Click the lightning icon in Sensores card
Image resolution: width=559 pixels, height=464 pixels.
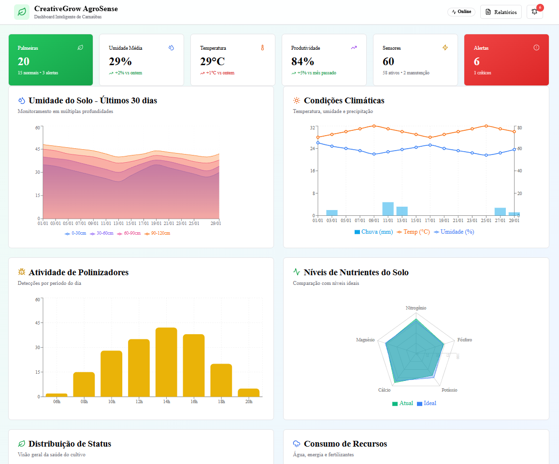click(445, 47)
